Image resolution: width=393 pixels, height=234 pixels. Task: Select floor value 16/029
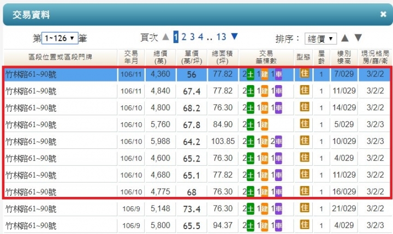coord(344,191)
